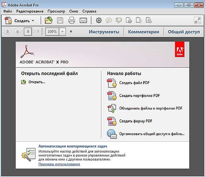
Task: Open Примеры использования link
Action: click(59, 164)
